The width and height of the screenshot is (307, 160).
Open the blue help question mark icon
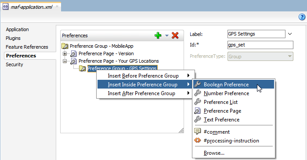pyautogui.click(x=302, y=17)
